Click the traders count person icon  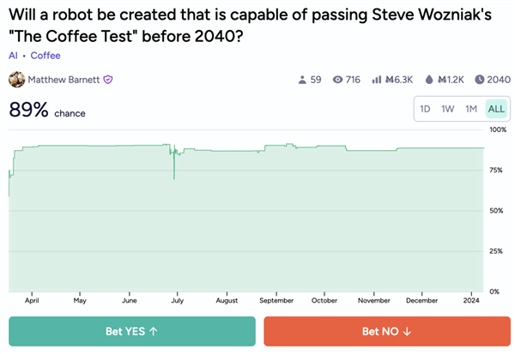[302, 80]
